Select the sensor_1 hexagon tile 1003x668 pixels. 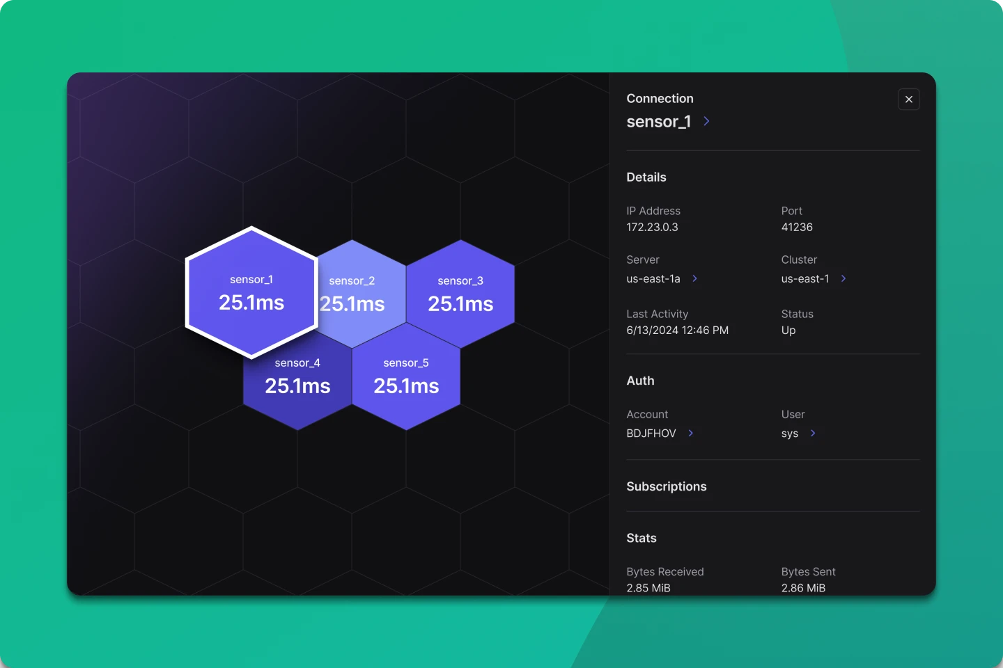pos(251,292)
